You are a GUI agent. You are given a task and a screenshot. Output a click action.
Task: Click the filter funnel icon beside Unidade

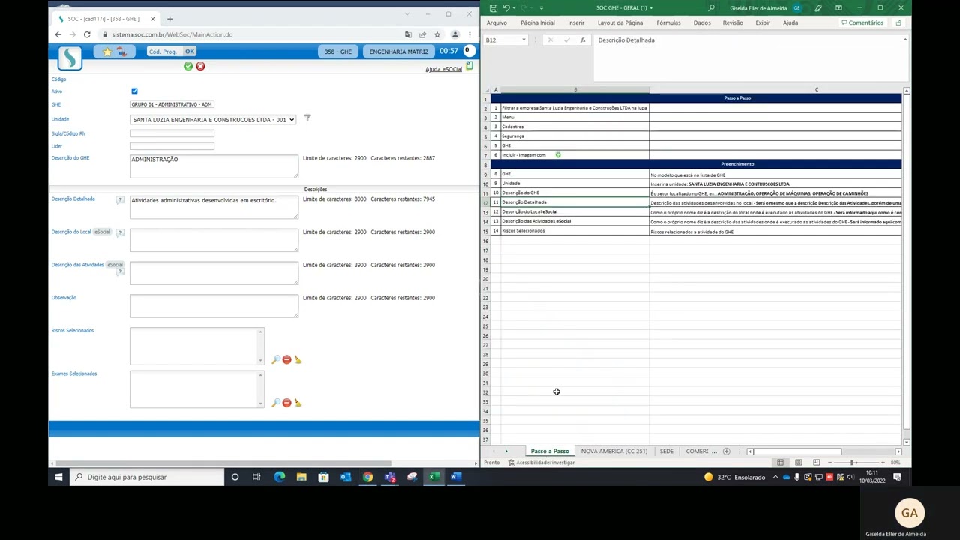[307, 118]
